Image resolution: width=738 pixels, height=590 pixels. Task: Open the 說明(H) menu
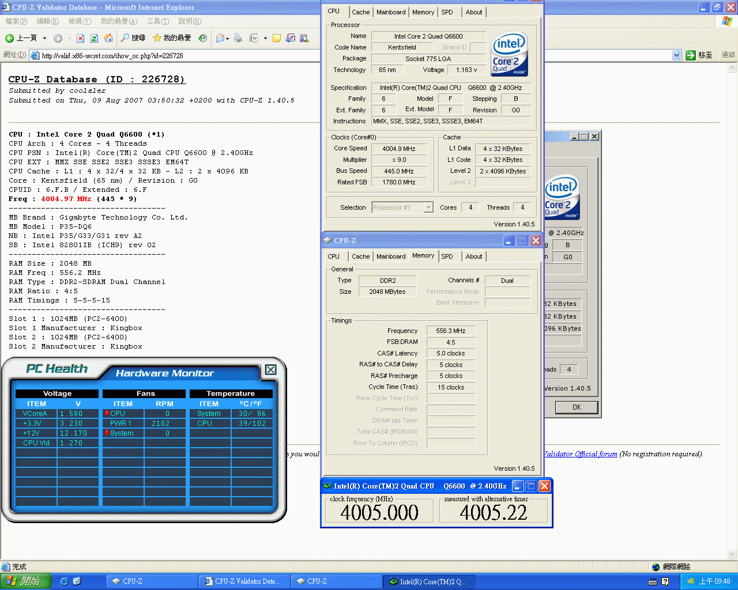190,21
